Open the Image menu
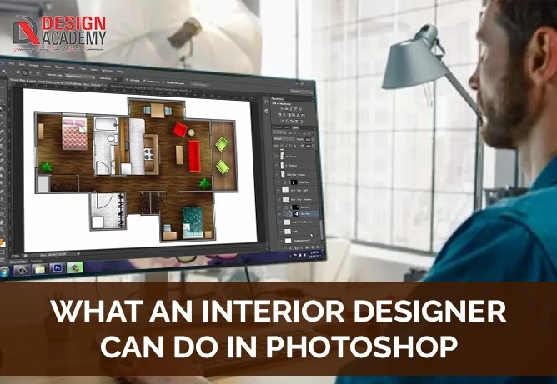The width and height of the screenshot is (557, 384). pyautogui.click(x=33, y=65)
